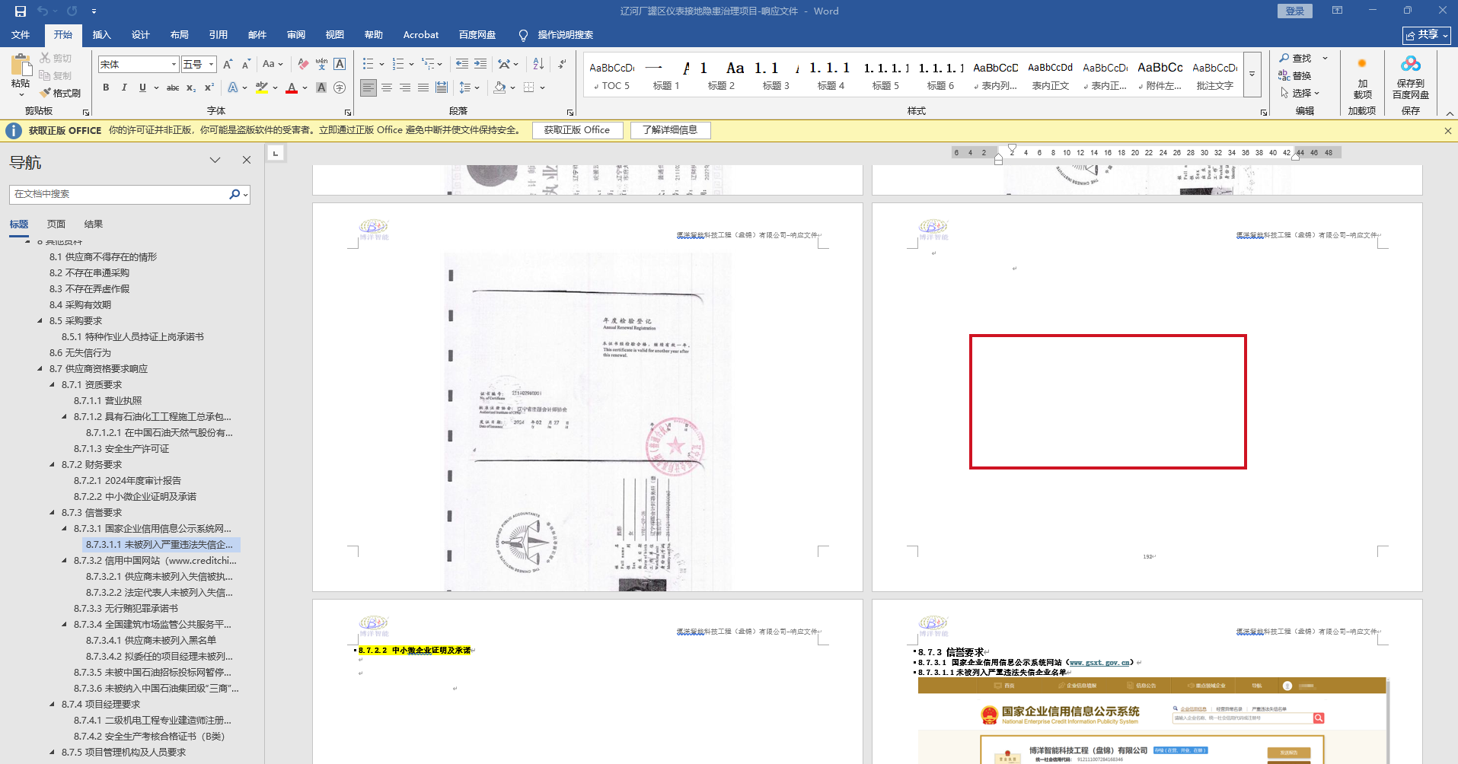The width and height of the screenshot is (1458, 764).
Task: Apply yellow text highlight color
Action: tap(262, 88)
